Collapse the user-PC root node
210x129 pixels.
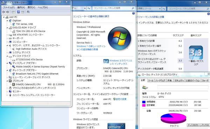[x=4, y=17]
